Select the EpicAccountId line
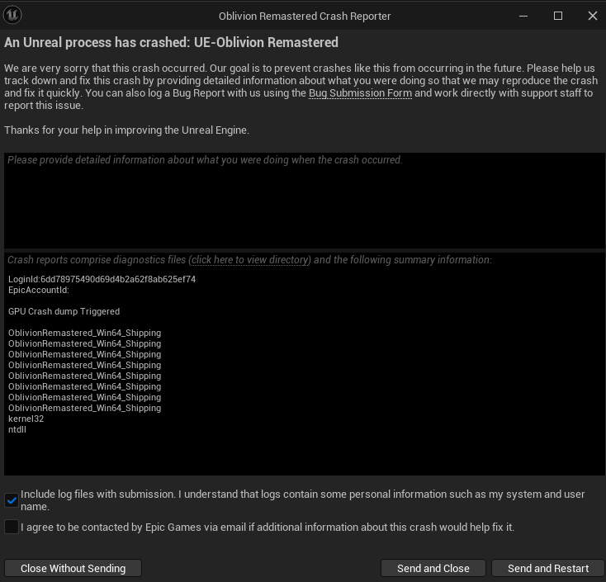This screenshot has height=582, width=606. tap(39, 290)
